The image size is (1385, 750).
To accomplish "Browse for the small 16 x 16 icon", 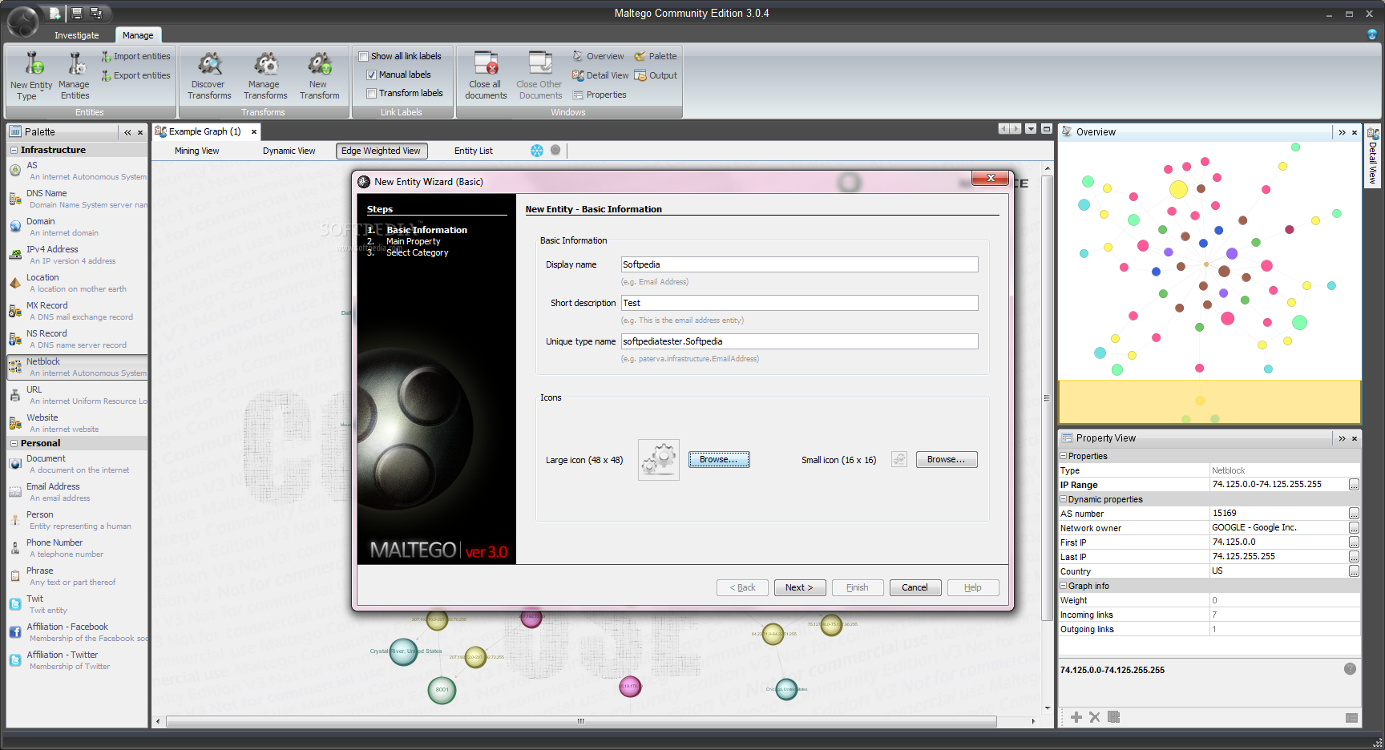I will [x=947, y=459].
